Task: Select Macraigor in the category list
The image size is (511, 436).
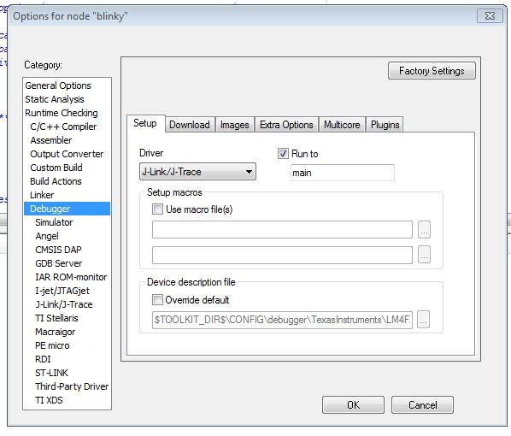Action: [67, 332]
